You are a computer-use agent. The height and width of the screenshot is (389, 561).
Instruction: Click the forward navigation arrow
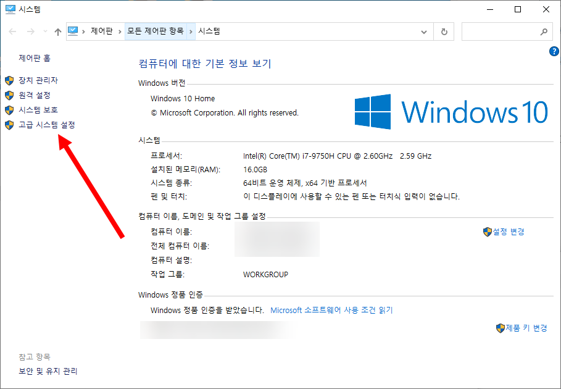(x=31, y=31)
